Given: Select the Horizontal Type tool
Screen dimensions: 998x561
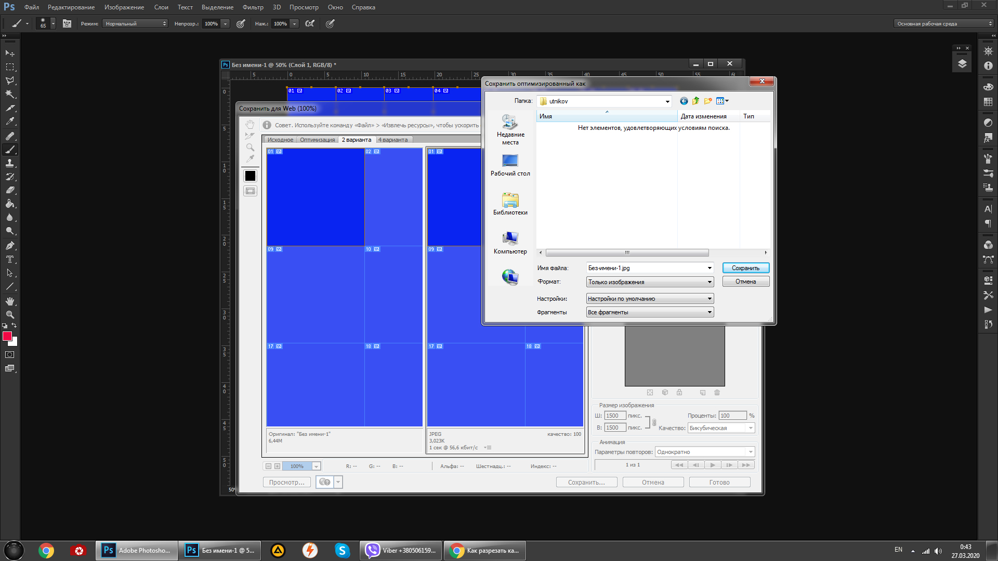Looking at the screenshot, I should pos(10,259).
